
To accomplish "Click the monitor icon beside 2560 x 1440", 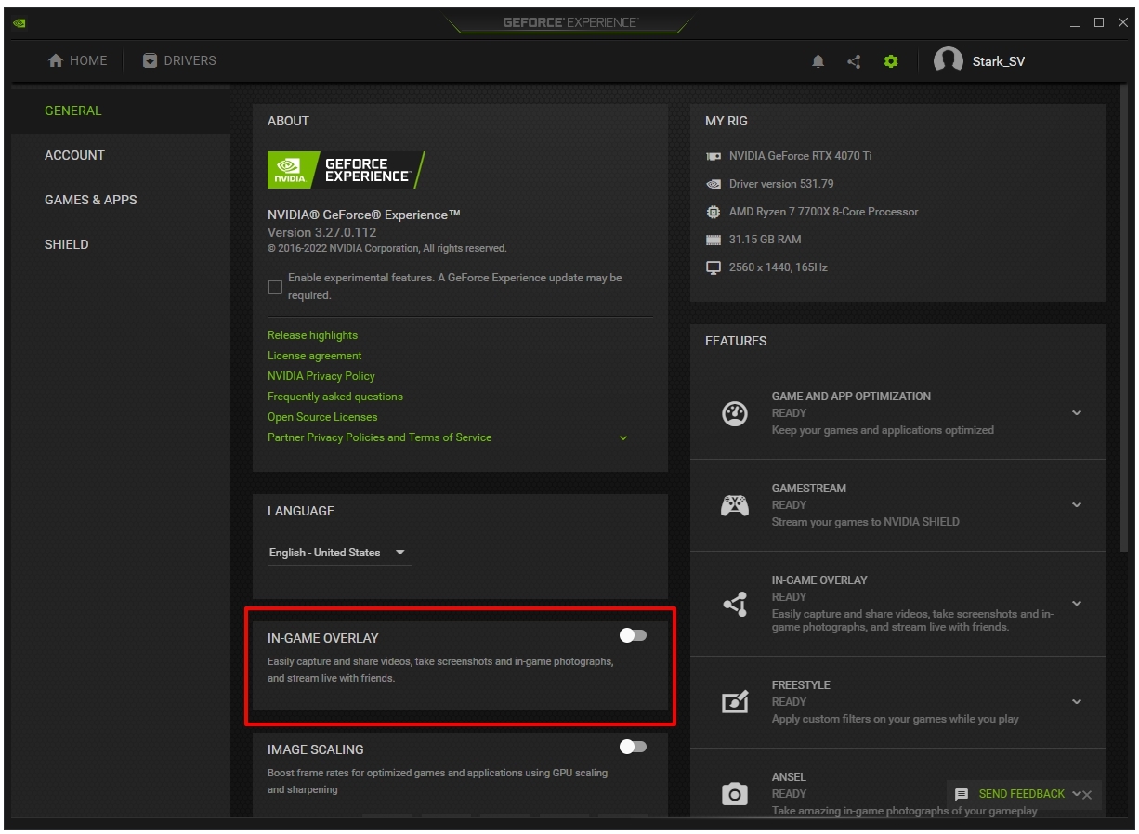I will [x=714, y=267].
